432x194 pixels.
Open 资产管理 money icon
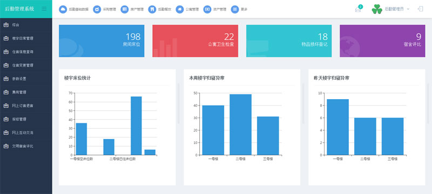[207, 9]
